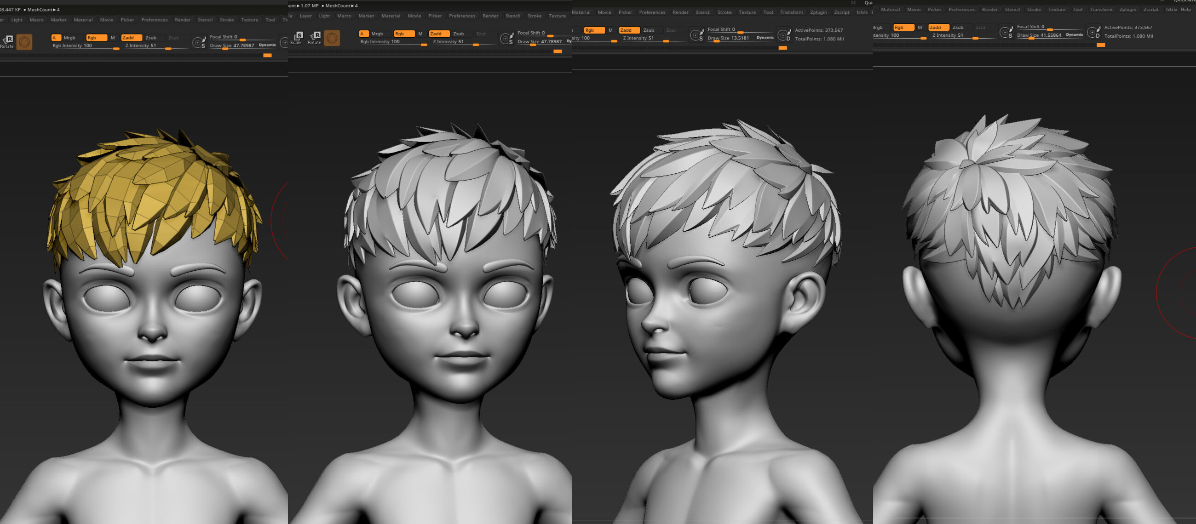1196x524 pixels.
Task: Select the Rotate icon in gray front view
Action: [315, 38]
